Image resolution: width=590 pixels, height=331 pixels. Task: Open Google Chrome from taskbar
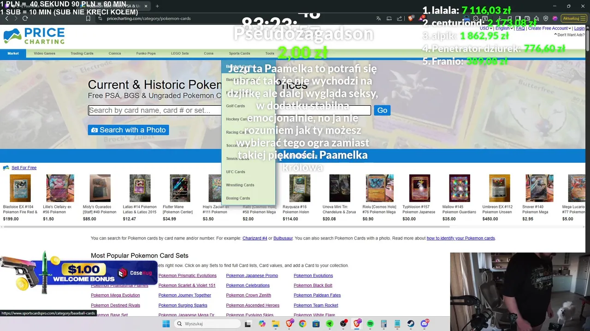tap(302, 324)
